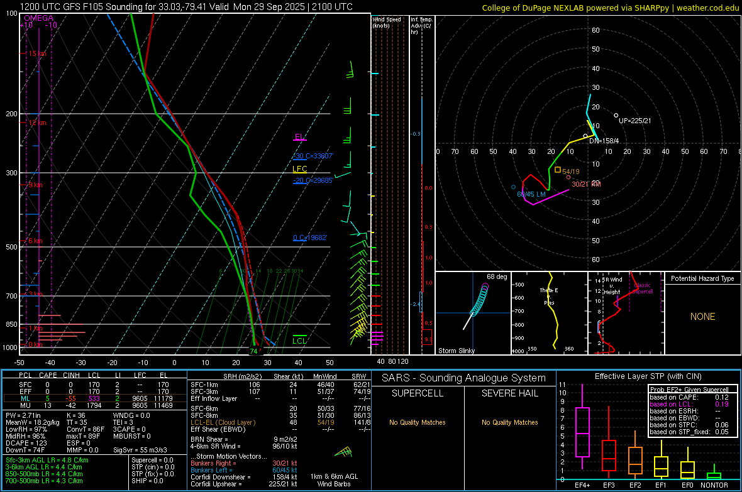Click the '700-500mb LR = 4.3 C/km' line
The height and width of the screenshot is (492, 742).
[x=44, y=481]
